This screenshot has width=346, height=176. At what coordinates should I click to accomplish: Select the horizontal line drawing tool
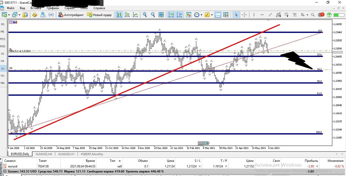(262, 15)
